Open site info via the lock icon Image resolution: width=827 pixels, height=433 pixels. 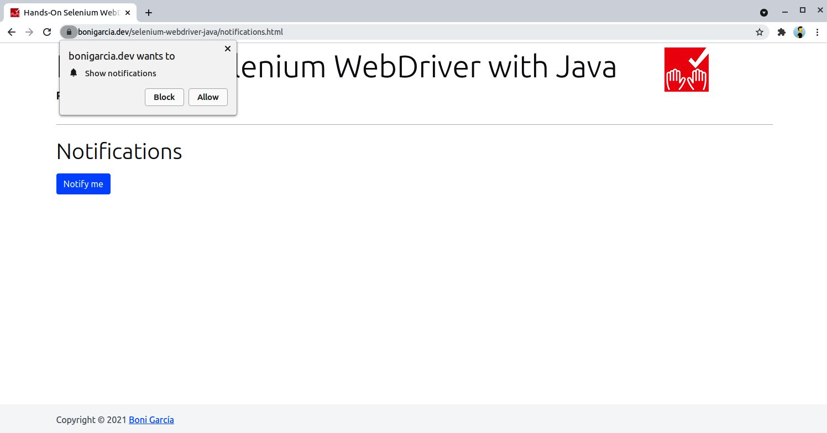coord(69,32)
